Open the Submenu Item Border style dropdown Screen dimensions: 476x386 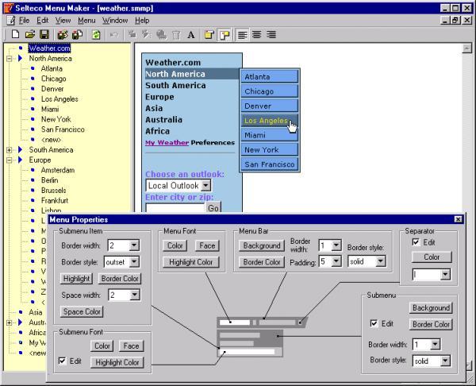(134, 261)
